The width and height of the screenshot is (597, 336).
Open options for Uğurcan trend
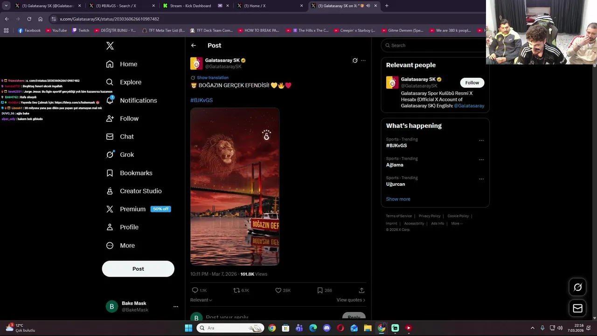(x=481, y=179)
